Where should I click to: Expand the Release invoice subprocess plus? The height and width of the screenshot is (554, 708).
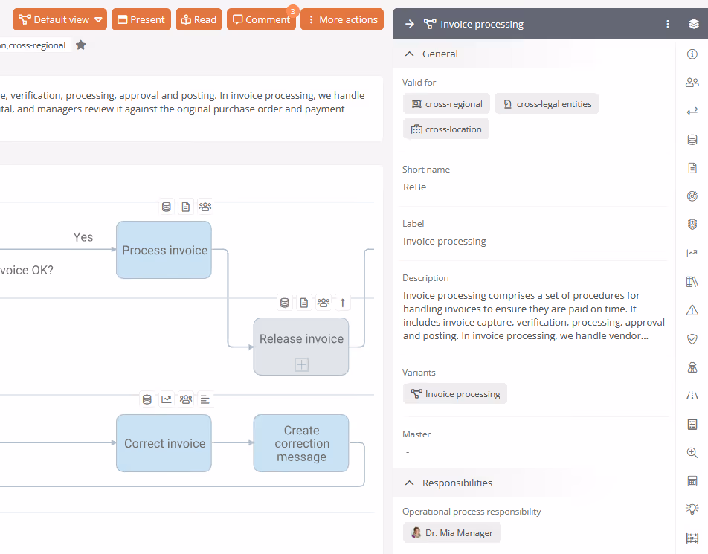[301, 364]
